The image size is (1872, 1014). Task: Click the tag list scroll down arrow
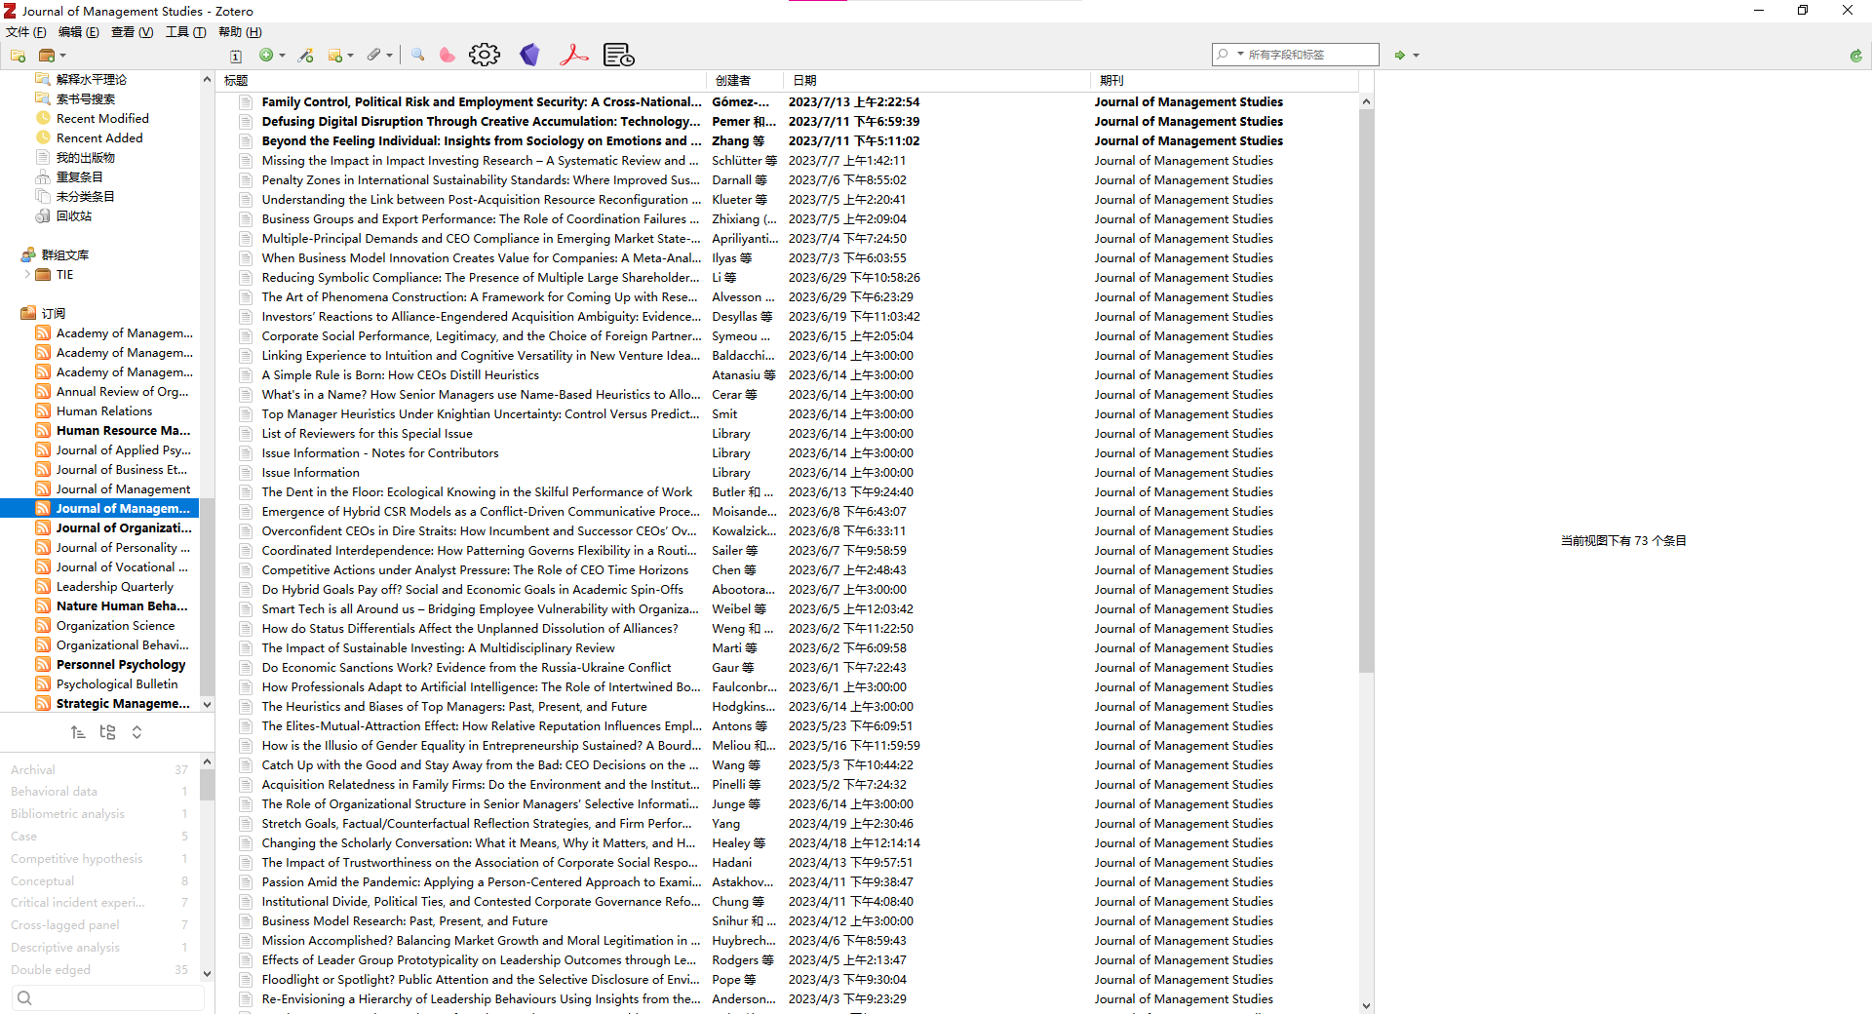(207, 973)
